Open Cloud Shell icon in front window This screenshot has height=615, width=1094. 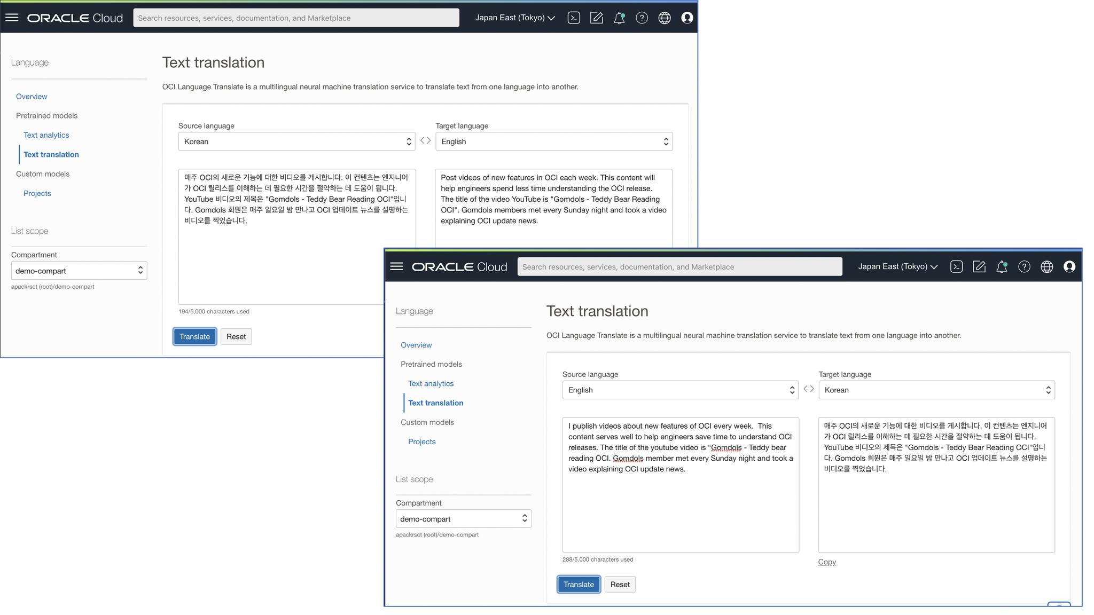956,266
